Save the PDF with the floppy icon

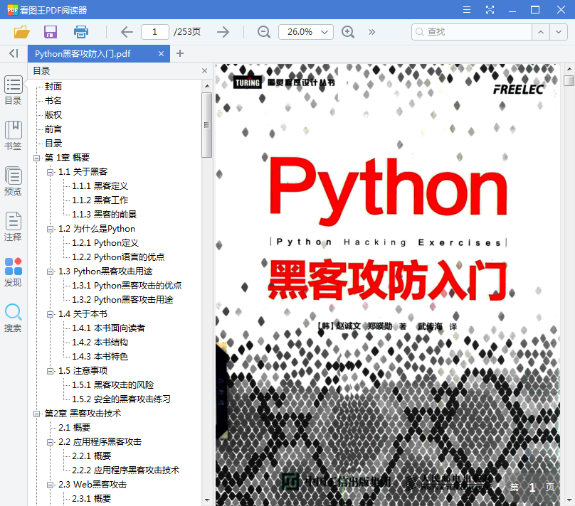(x=51, y=32)
